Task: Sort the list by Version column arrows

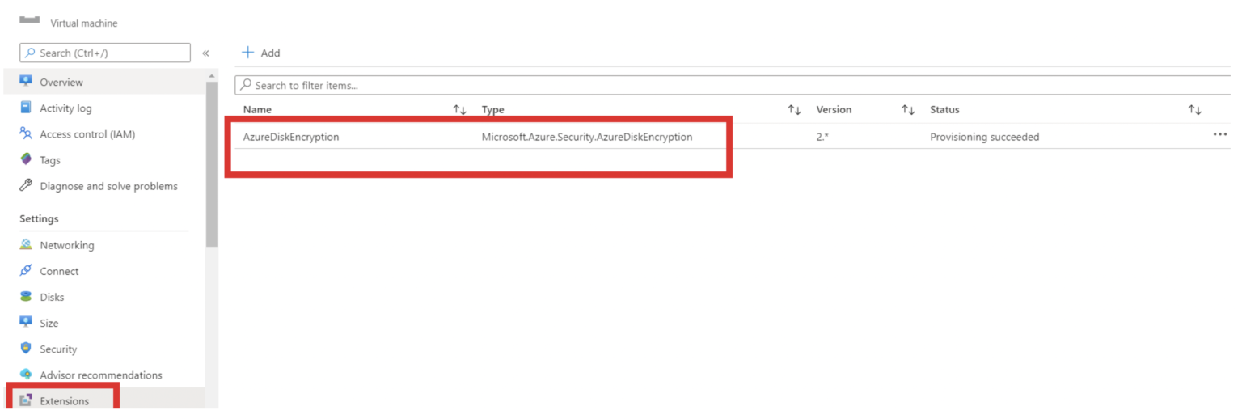Action: 908,110
